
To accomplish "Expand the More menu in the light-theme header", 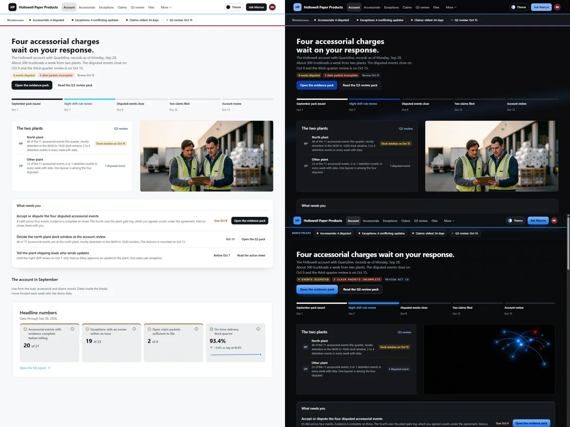I will coord(166,7).
